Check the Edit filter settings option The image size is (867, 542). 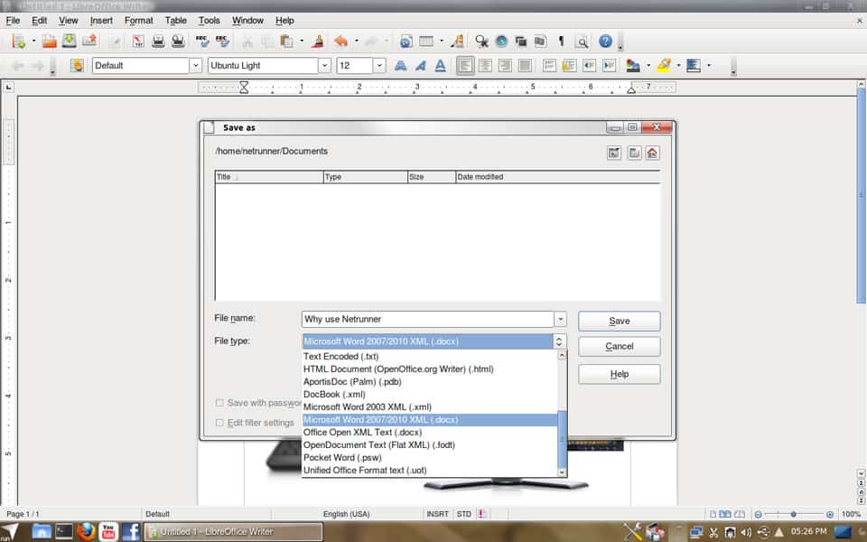[220, 423]
